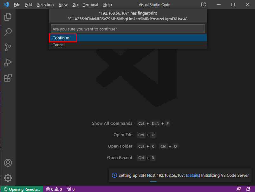Open errors and warnings status item
The image size is (255, 192).
54,189
